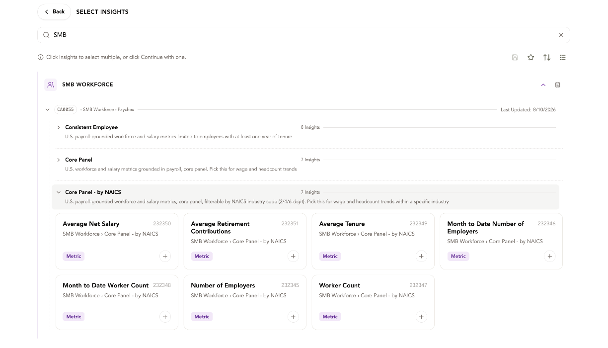Click breadcrumb under Average Net Salary title

click(x=110, y=234)
